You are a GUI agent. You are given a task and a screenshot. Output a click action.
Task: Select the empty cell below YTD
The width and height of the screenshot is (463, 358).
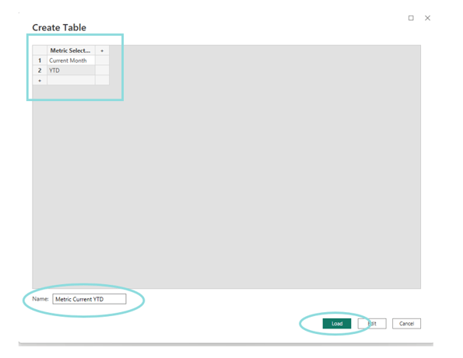point(71,80)
